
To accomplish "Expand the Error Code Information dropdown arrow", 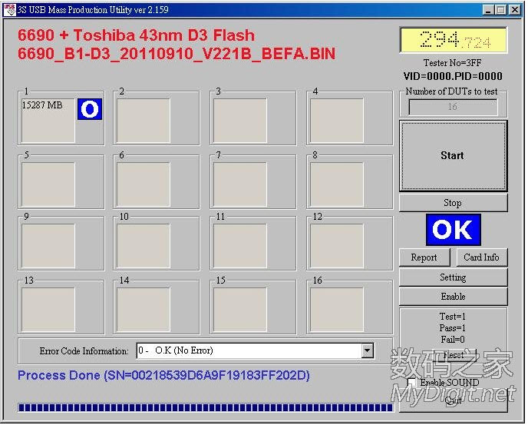I will tap(367, 351).
